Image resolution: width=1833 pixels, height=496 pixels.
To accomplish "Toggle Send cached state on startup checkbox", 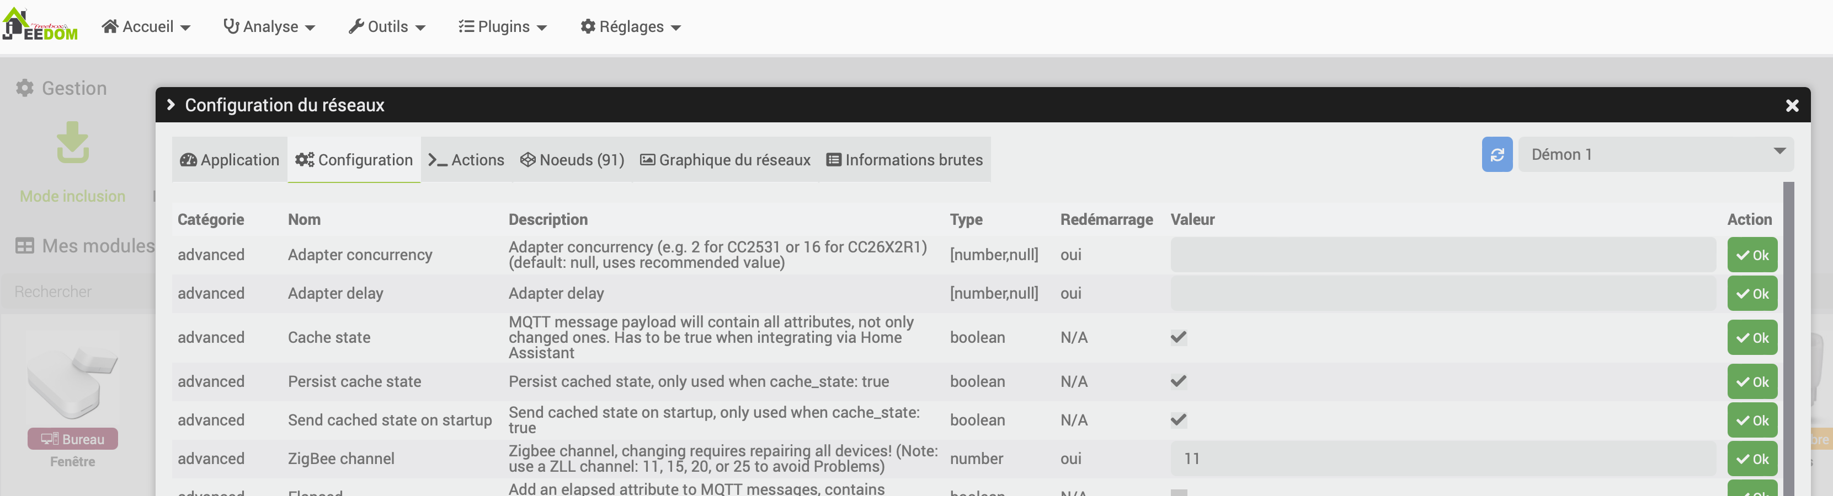I will (x=1179, y=420).
